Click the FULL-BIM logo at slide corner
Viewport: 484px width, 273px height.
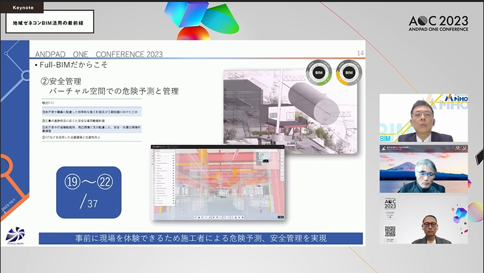point(15,236)
